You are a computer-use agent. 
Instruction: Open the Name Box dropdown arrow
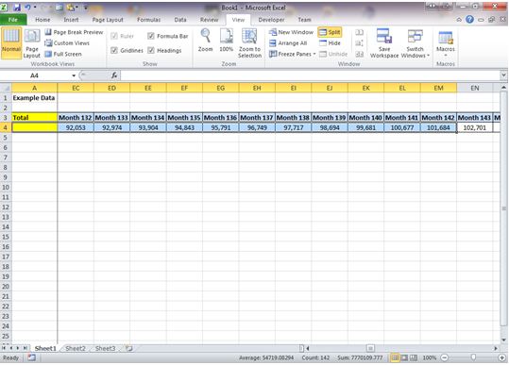click(74, 75)
